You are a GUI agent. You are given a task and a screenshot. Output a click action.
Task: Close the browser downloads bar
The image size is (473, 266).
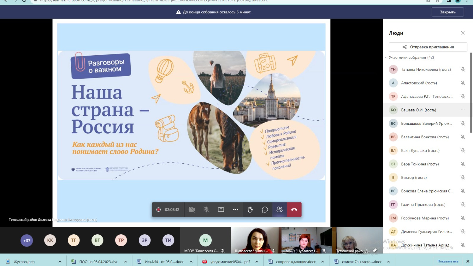coord(468,261)
